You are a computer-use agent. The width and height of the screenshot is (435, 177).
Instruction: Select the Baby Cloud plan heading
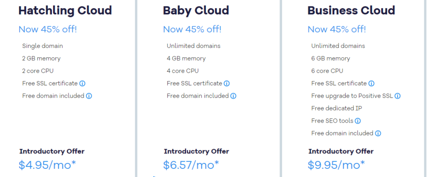tap(196, 11)
